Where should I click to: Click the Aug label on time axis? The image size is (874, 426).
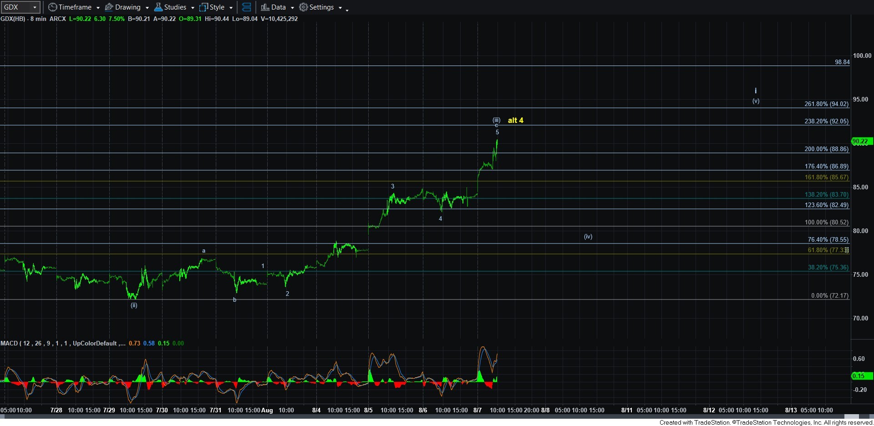(x=267, y=410)
